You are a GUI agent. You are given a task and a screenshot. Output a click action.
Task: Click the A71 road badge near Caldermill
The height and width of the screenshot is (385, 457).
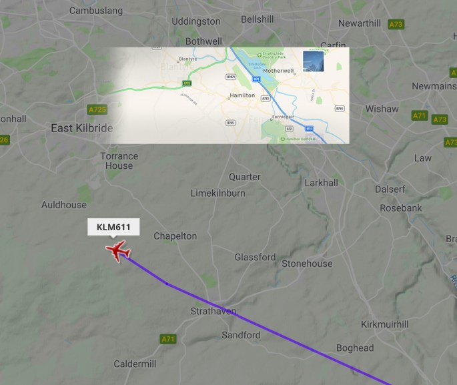click(x=168, y=339)
